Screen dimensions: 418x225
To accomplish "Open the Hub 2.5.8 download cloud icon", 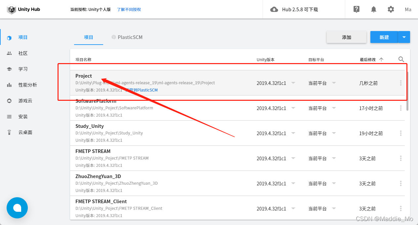I will point(274,10).
